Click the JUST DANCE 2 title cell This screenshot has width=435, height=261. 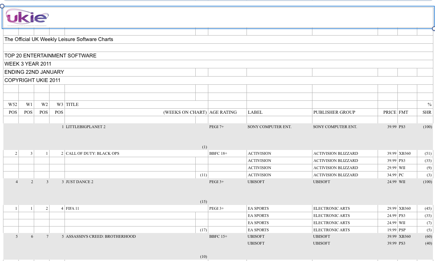point(80,182)
